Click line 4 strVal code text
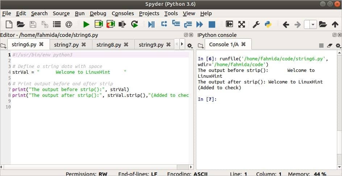 (x=69, y=72)
